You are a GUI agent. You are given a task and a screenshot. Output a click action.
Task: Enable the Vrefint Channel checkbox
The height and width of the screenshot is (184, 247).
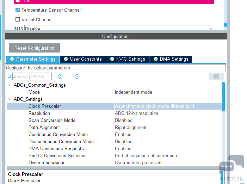click(18, 19)
